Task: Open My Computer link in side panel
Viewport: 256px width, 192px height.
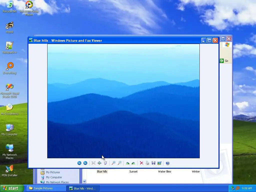Action: [54, 177]
